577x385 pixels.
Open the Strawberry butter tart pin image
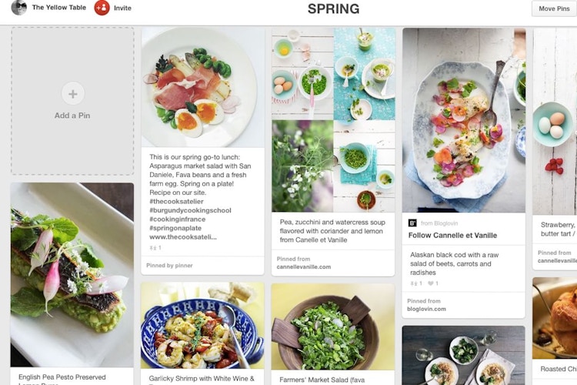pos(555,122)
